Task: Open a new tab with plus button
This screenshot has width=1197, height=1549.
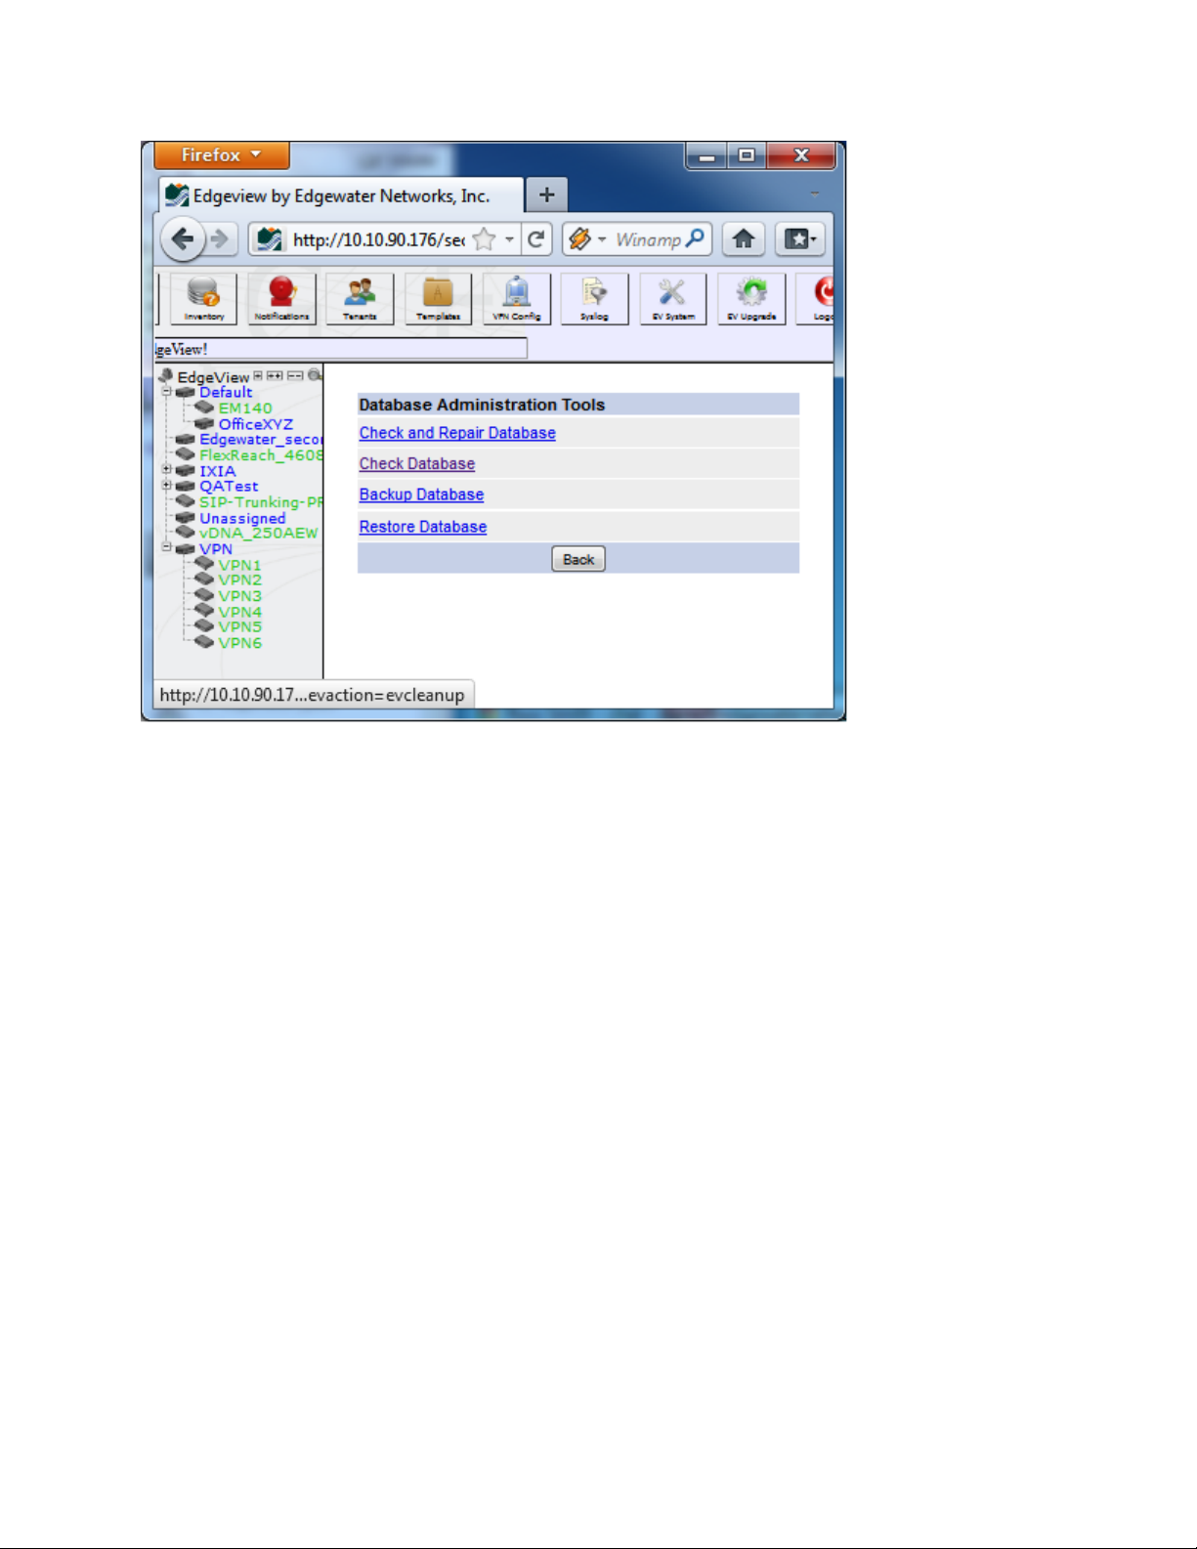Action: pos(547,194)
